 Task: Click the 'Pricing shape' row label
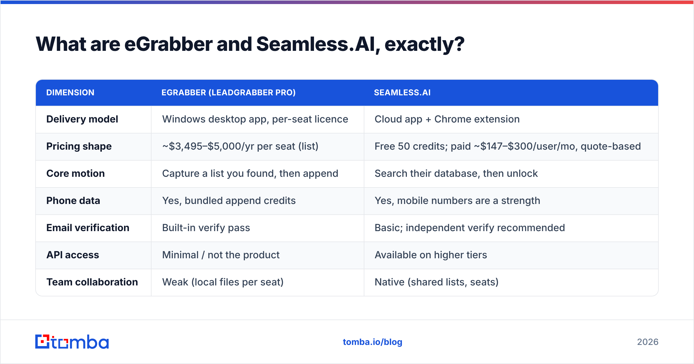[x=79, y=146]
